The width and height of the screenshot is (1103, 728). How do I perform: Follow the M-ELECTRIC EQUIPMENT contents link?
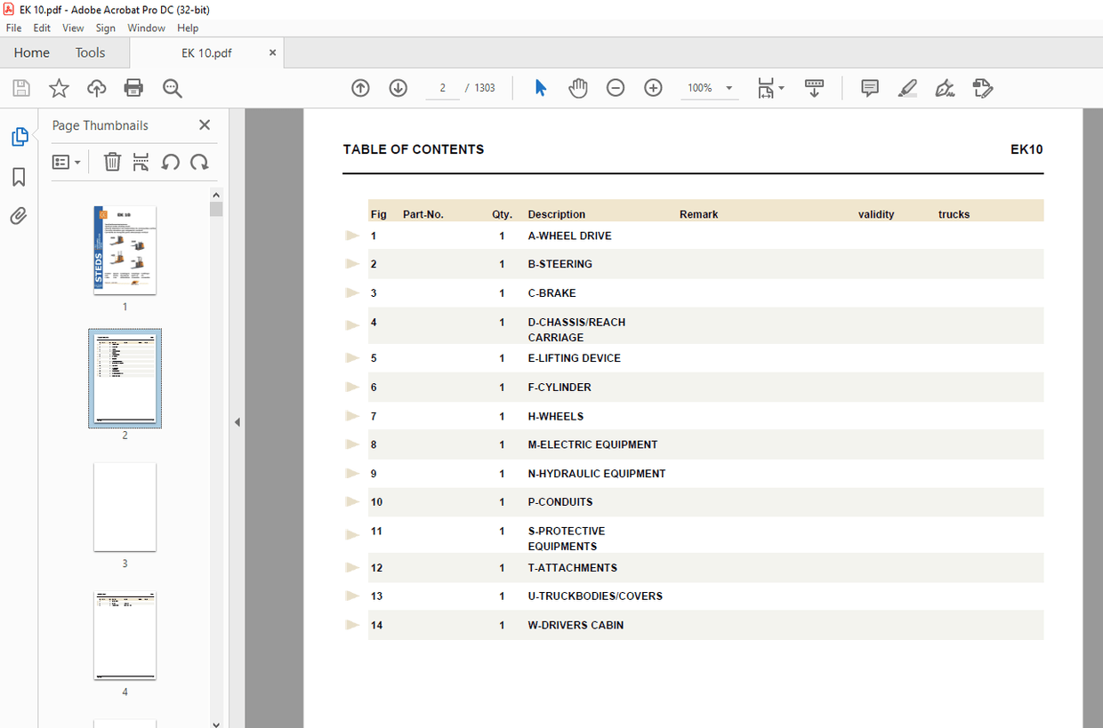(592, 444)
